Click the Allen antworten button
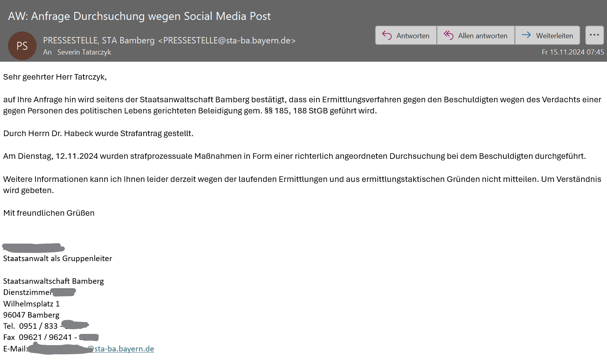Image resolution: width=607 pixels, height=363 pixels. coord(476,35)
